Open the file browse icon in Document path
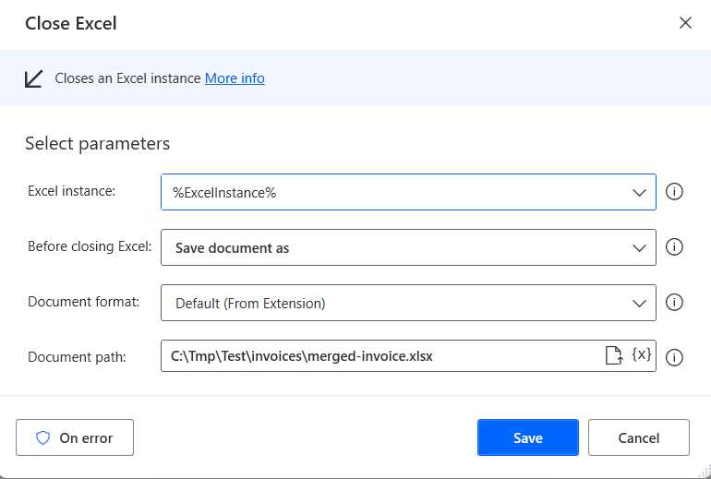Viewport: 711px width, 479px height. pos(614,355)
